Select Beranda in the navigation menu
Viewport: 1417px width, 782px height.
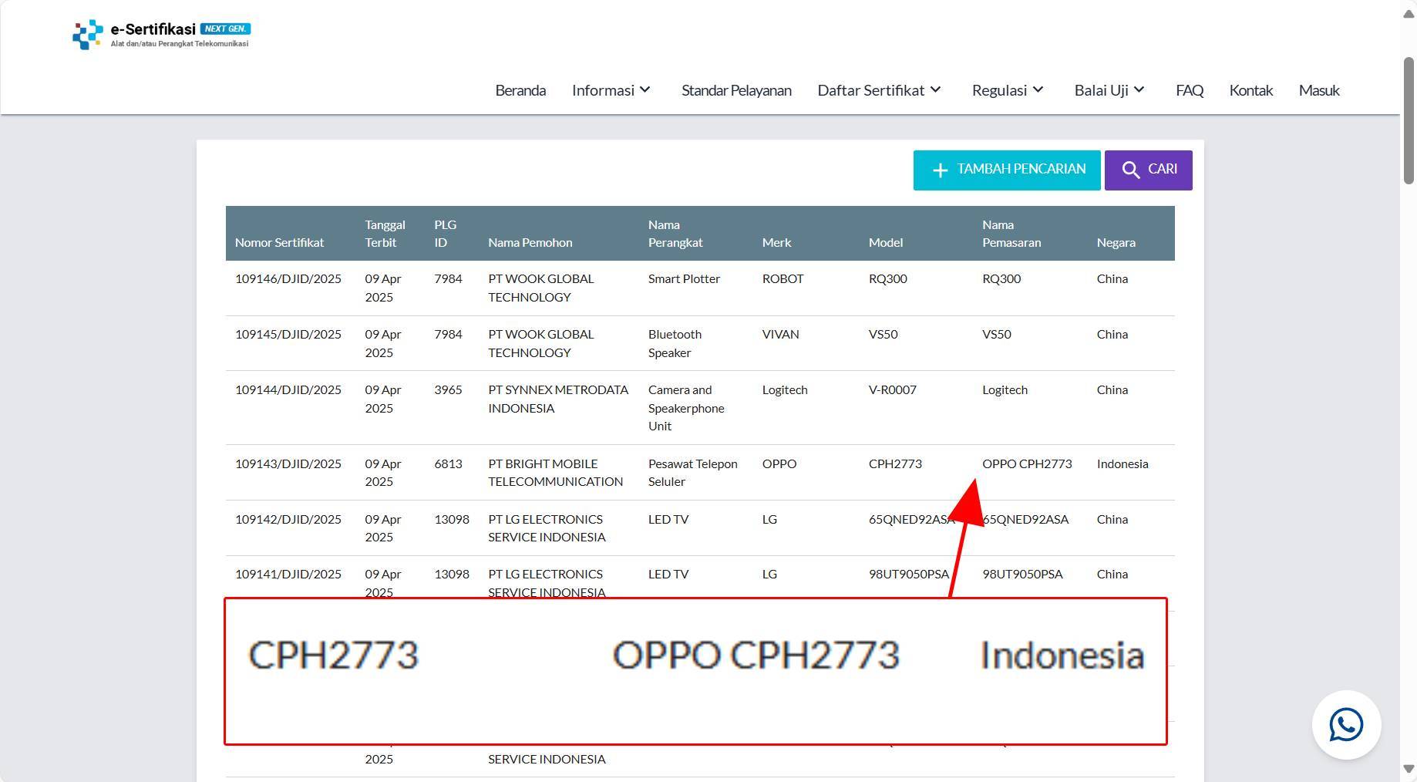[520, 90]
